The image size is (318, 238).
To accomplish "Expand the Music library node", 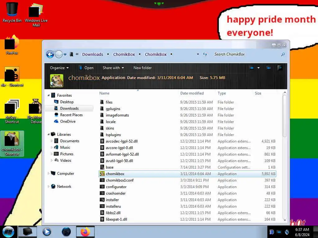I will (52, 147).
